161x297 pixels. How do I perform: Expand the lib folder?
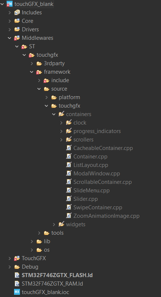click(x=32, y=241)
